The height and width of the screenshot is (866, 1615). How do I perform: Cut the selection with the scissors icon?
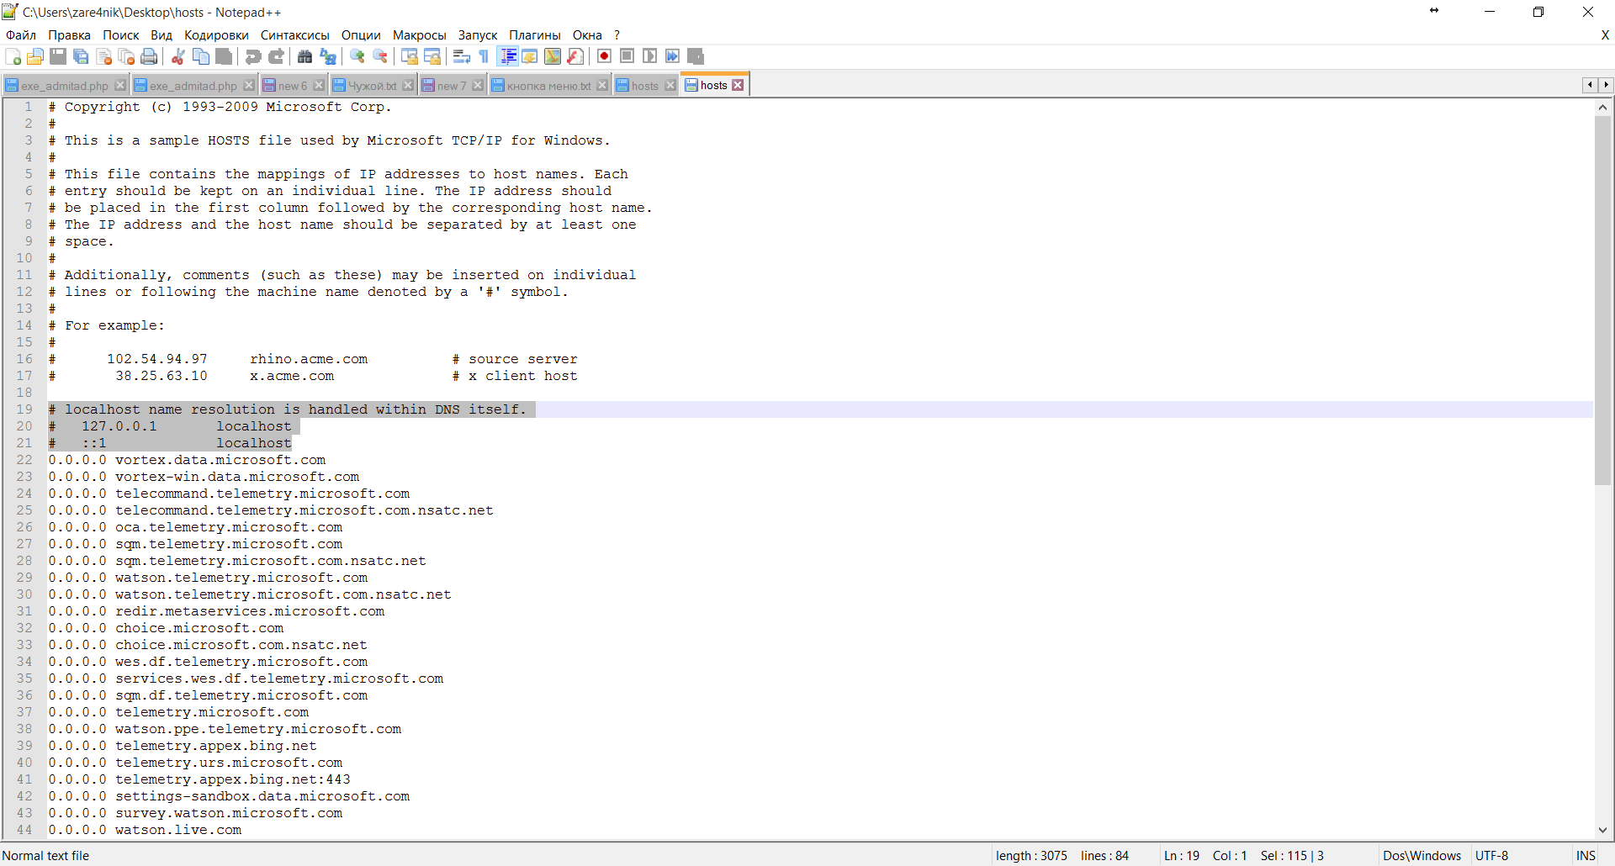178,56
